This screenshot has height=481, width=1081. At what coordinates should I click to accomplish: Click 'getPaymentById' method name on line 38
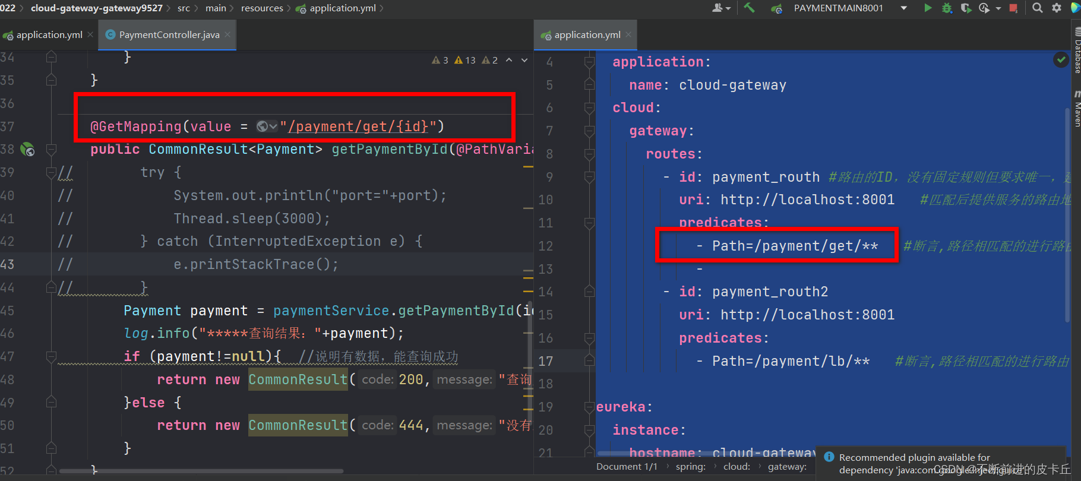[390, 149]
